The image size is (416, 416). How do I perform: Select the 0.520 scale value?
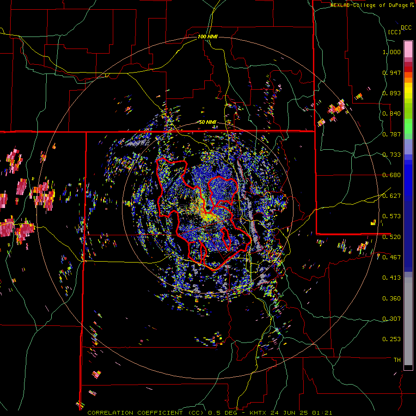click(x=392, y=237)
